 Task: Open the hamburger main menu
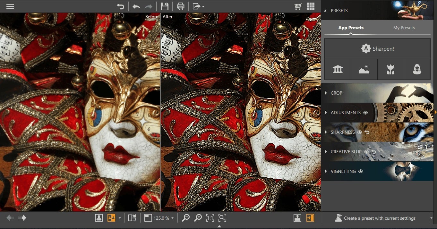point(10,6)
